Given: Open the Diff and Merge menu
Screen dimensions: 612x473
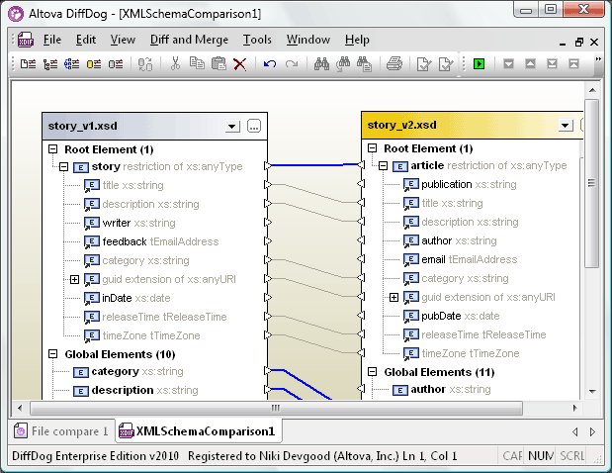Looking at the screenshot, I should [189, 40].
